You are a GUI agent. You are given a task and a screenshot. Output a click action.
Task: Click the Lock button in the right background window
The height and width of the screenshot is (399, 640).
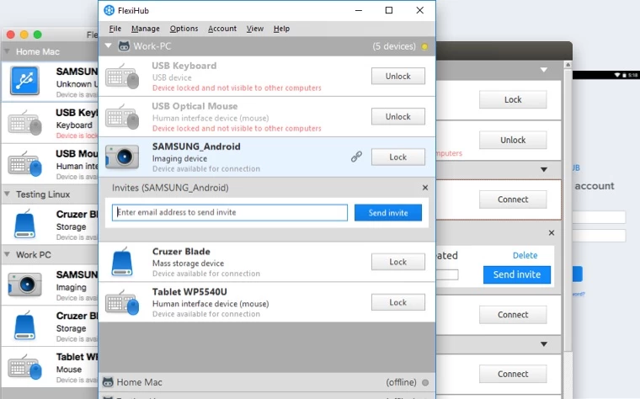pos(513,99)
